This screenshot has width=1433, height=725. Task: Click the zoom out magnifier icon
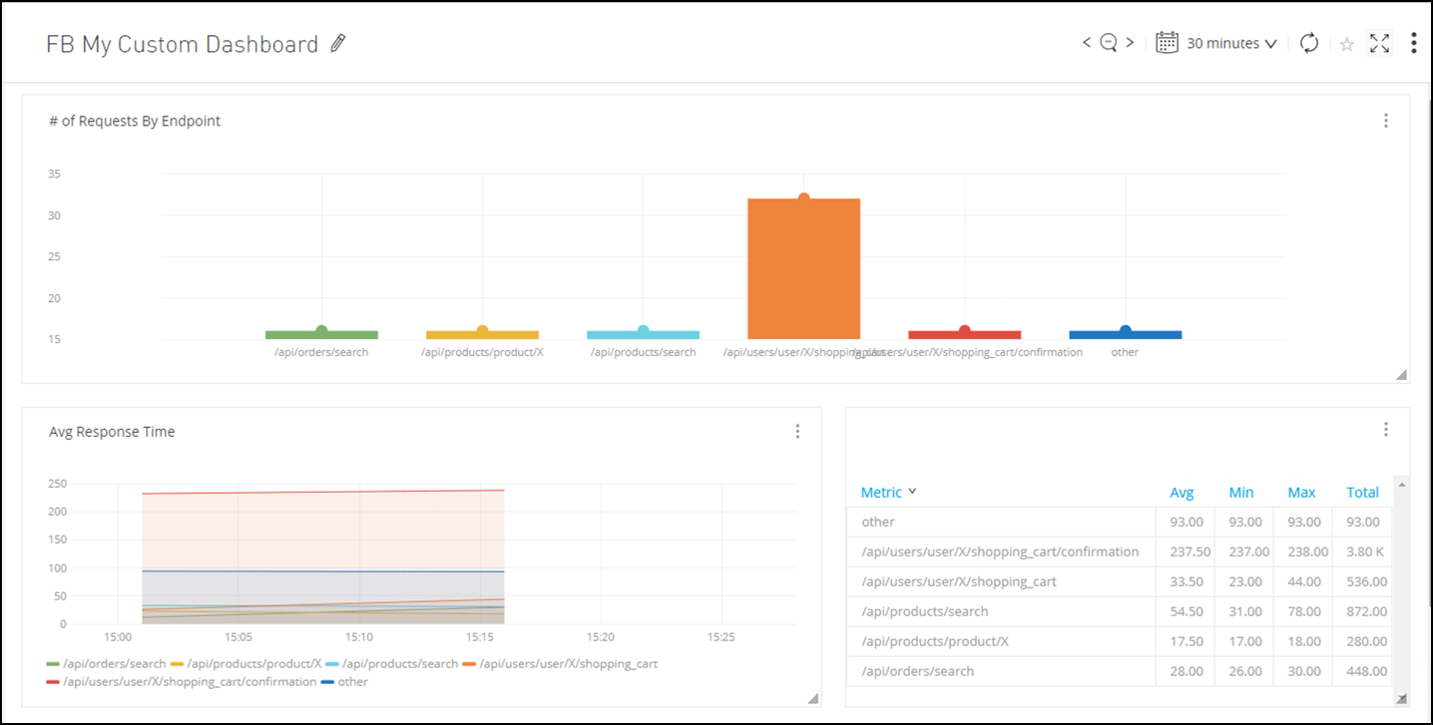coord(1108,43)
